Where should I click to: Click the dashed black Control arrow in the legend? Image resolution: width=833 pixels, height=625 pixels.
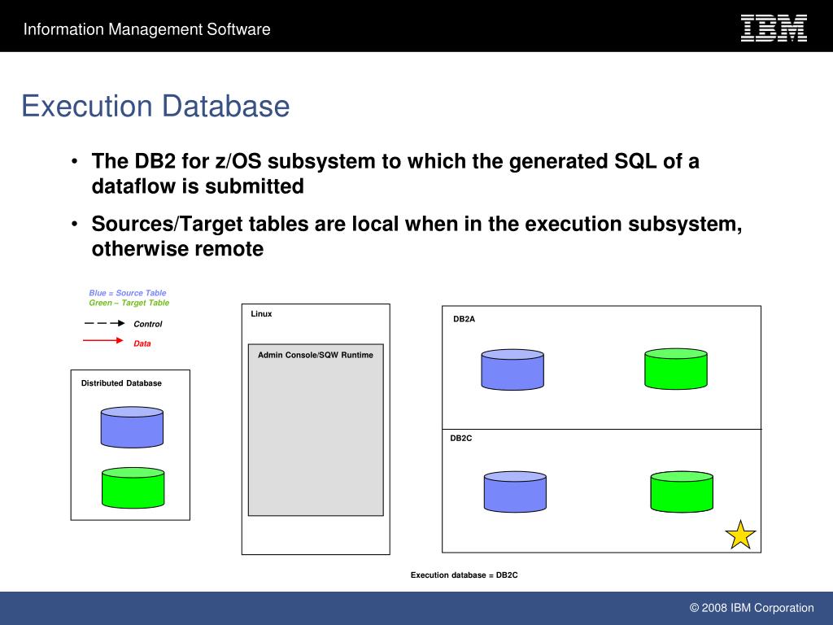105,323
